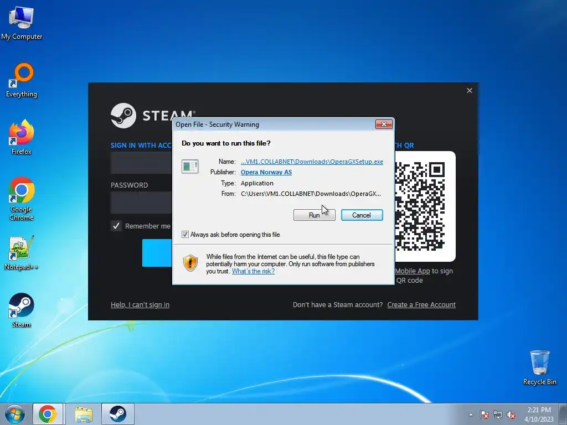Show hidden system tray icons
Screen dimensions: 567x425
[x=471, y=414]
